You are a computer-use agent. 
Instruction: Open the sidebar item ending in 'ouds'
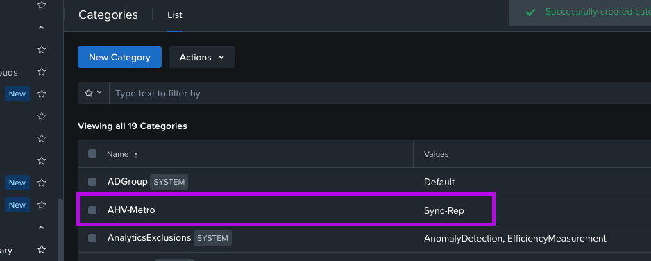[9, 73]
